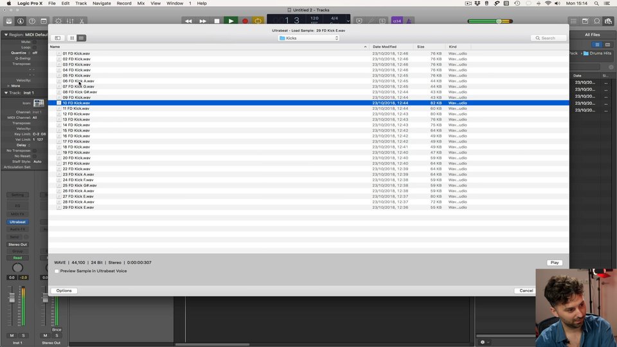Open display mode dropdown arrow beside 4/4
617x347 pixels.
click(348, 21)
